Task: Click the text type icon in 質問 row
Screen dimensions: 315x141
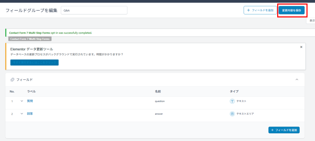Action: [x=232, y=101]
